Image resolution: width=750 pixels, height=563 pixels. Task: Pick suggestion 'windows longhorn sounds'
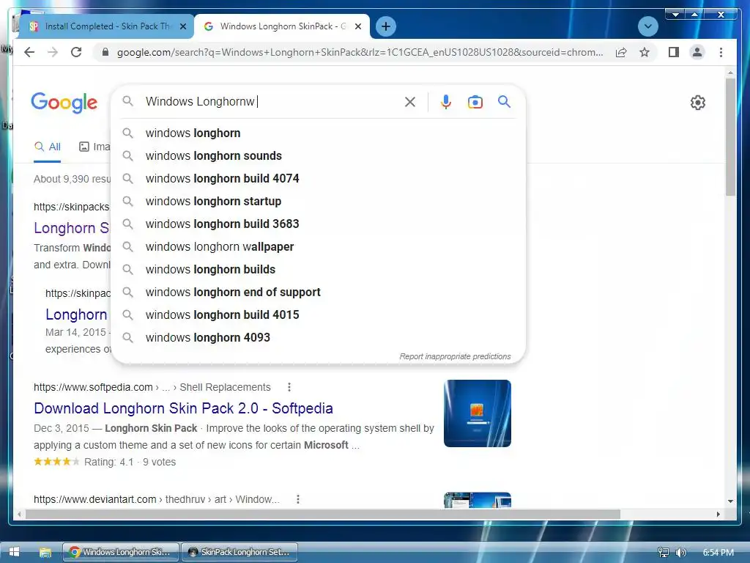click(x=318, y=155)
